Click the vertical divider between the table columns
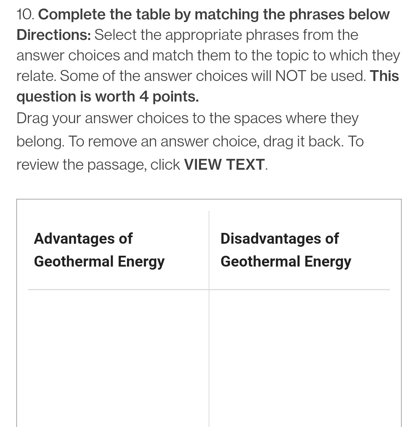The width and height of the screenshot is (418, 427). (209, 349)
